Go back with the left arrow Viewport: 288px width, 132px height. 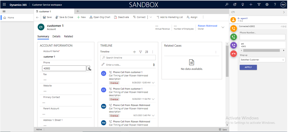tap(37, 17)
